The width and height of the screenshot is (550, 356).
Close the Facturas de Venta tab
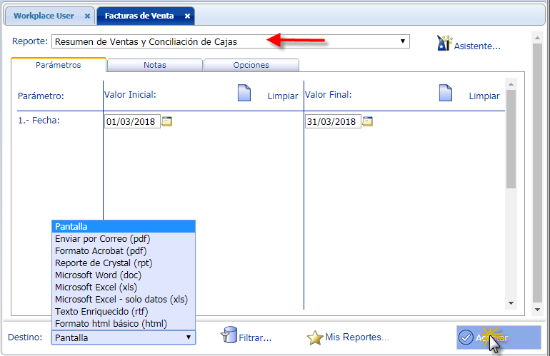coord(187,16)
